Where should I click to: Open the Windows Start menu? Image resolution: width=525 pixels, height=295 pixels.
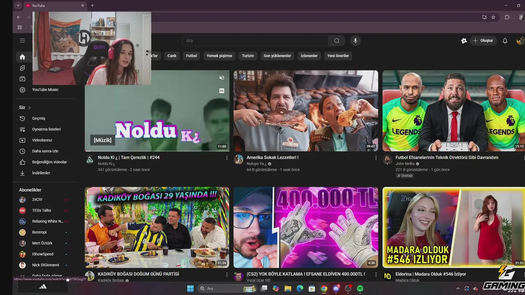pos(190,288)
